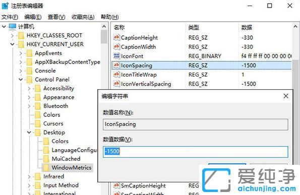
Task: Click the HKEY_CLASSES_ROOT folder icon
Action: point(21,36)
